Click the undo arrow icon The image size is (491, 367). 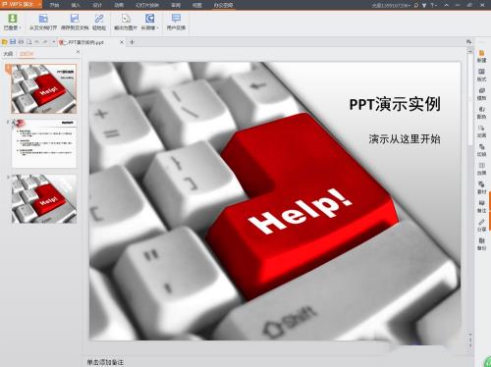pyautogui.click(x=37, y=42)
